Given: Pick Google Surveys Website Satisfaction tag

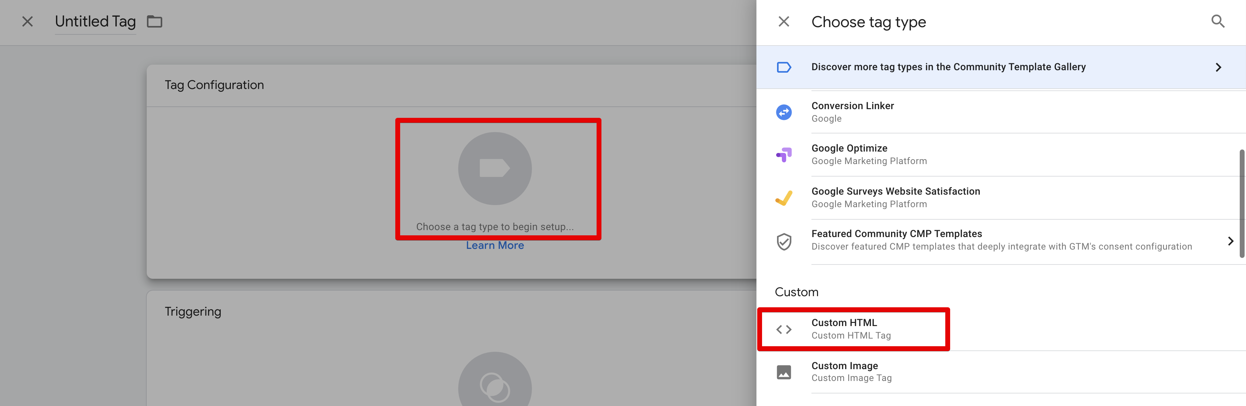Looking at the screenshot, I should point(1001,198).
